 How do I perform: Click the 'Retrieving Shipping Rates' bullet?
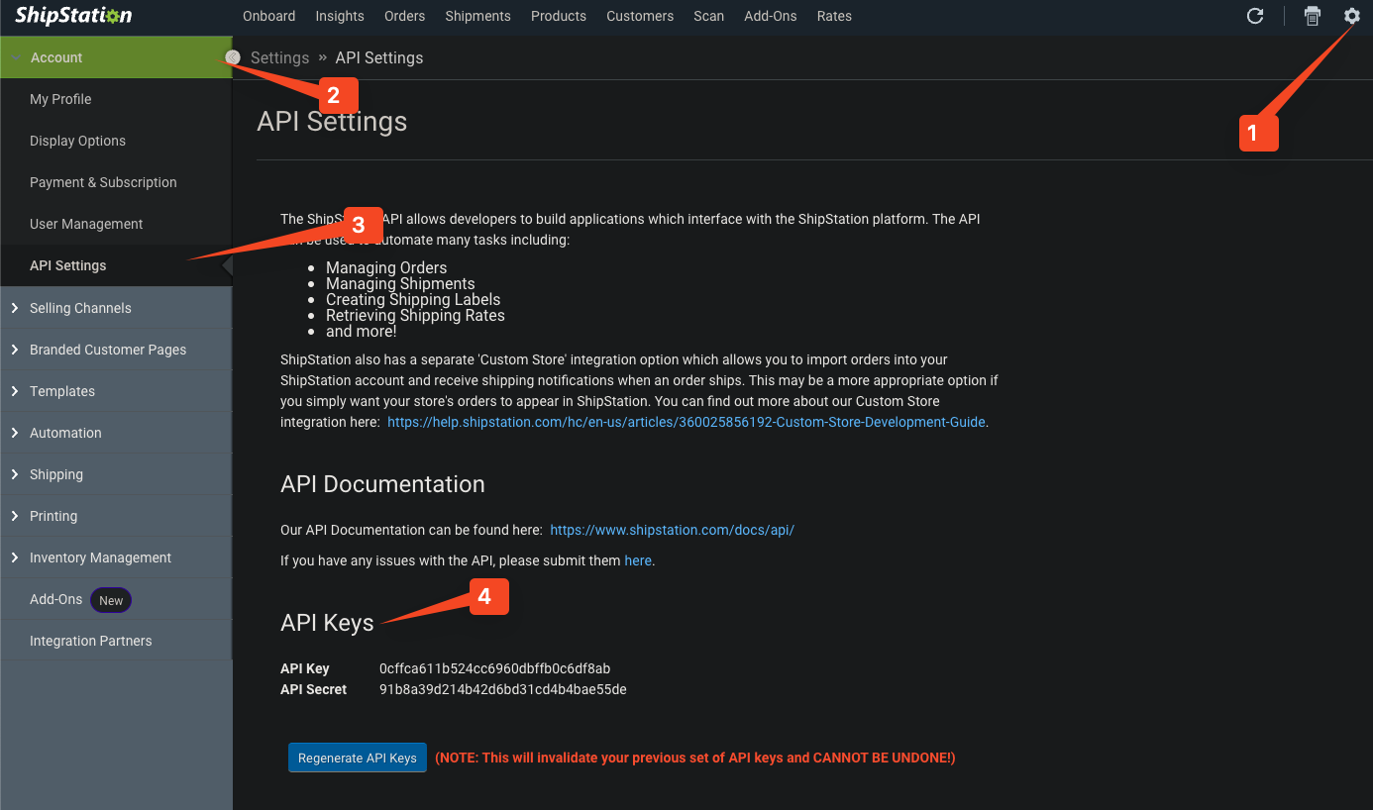point(415,315)
